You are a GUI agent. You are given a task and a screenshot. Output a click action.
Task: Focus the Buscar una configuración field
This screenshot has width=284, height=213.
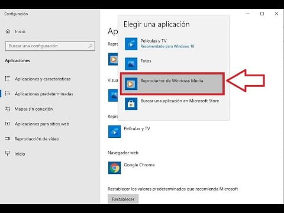tap(50, 46)
